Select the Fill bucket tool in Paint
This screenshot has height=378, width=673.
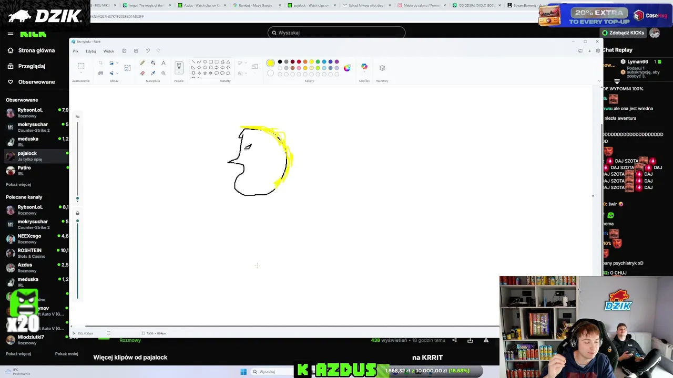[153, 63]
